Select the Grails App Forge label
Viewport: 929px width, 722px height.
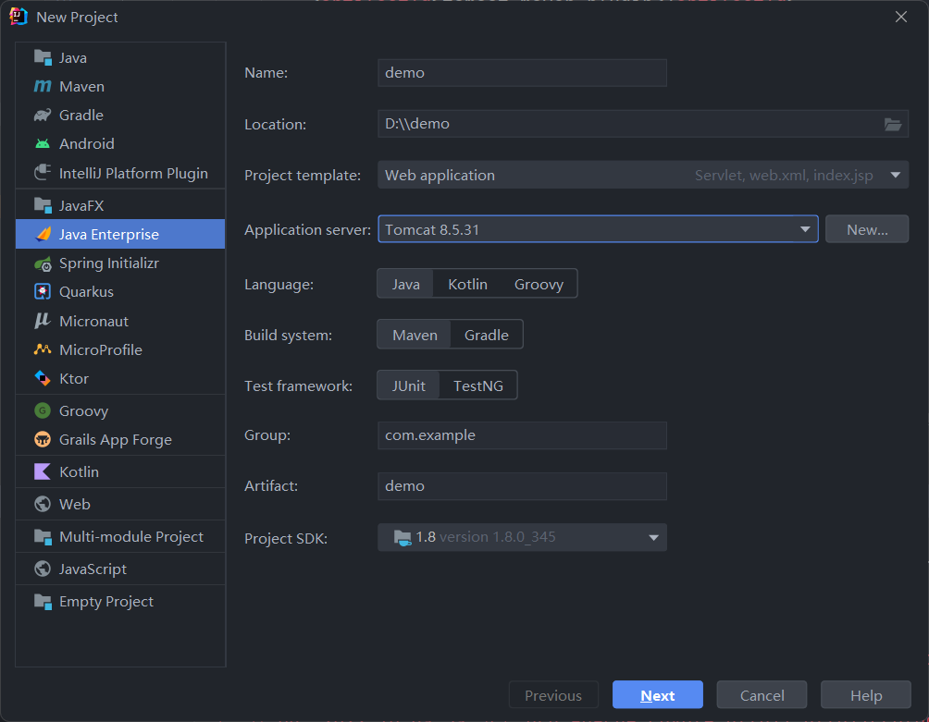coord(116,440)
